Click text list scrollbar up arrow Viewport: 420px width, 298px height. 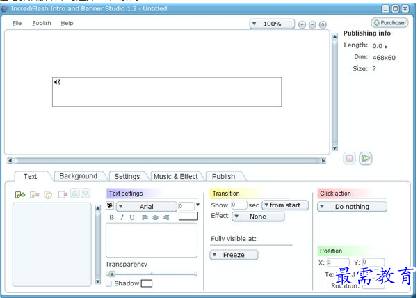click(x=98, y=208)
